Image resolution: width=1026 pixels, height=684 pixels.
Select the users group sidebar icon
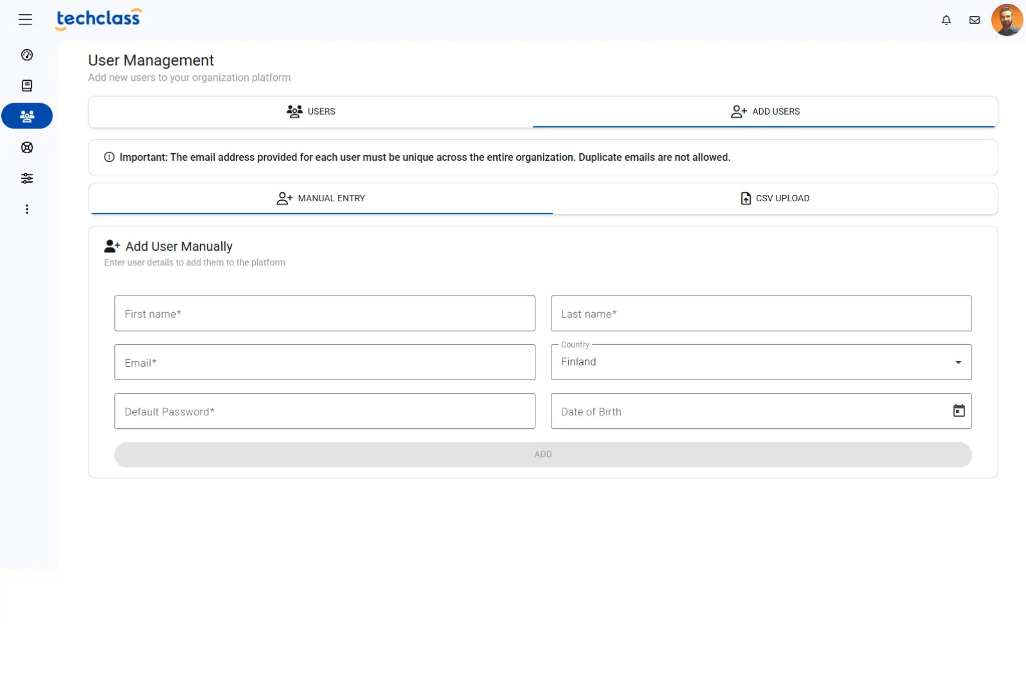pyautogui.click(x=27, y=116)
